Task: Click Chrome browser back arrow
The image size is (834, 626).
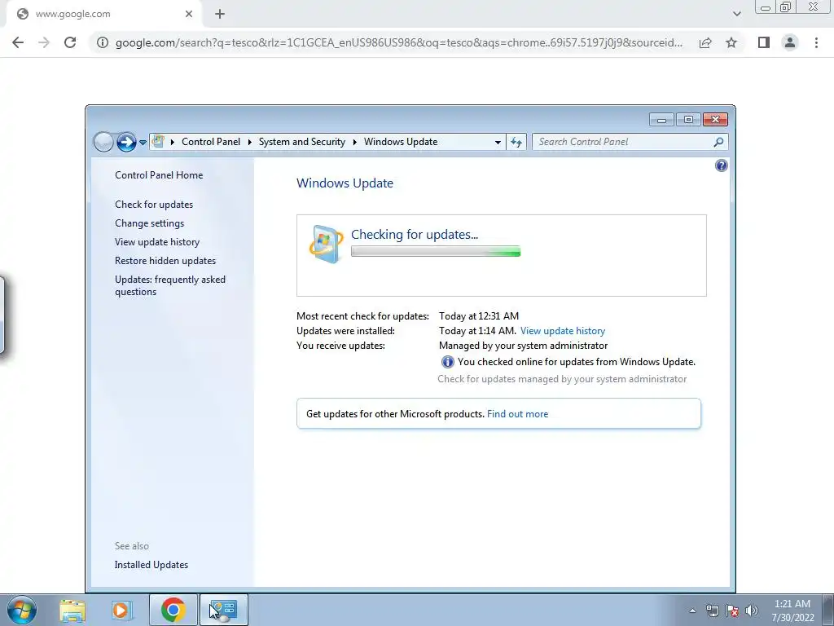Action: (x=18, y=42)
